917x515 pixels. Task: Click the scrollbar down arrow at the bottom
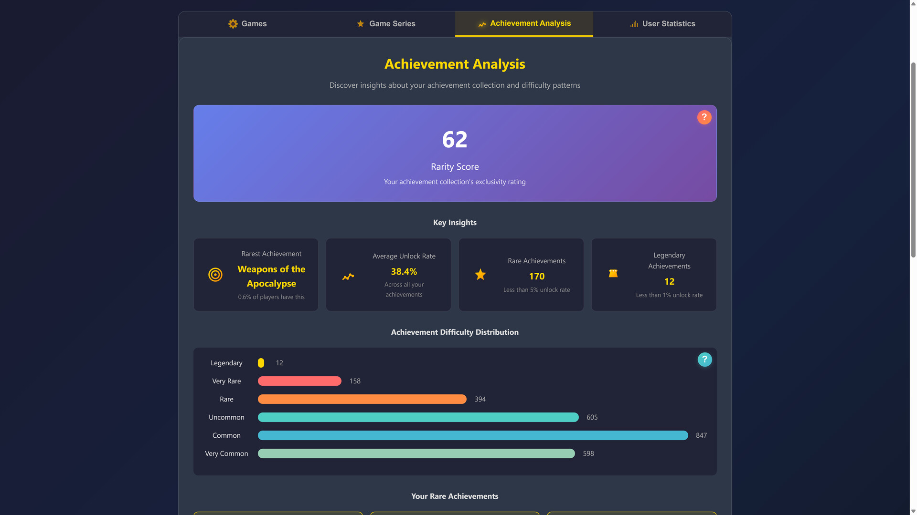[913, 511]
